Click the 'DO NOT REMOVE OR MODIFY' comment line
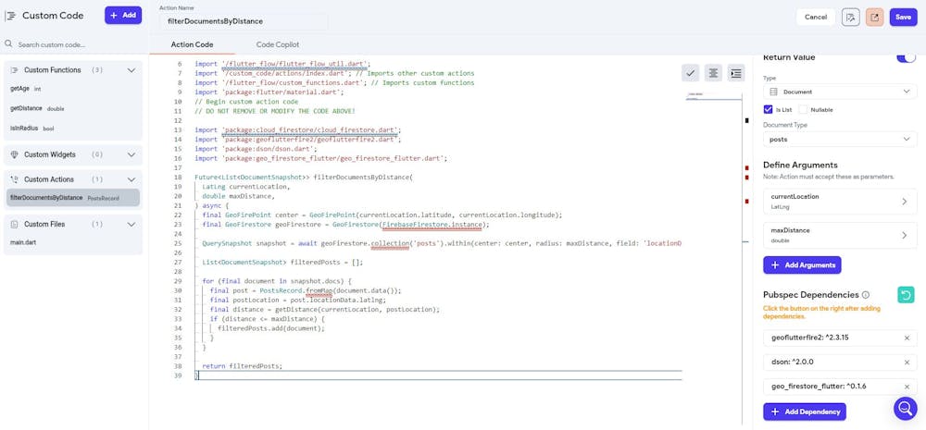Viewport: 926px width, 430px height. pos(275,112)
